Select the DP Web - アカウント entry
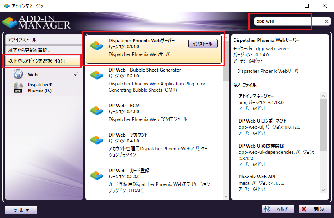The width and height of the screenshot is (334, 218). 154,145
